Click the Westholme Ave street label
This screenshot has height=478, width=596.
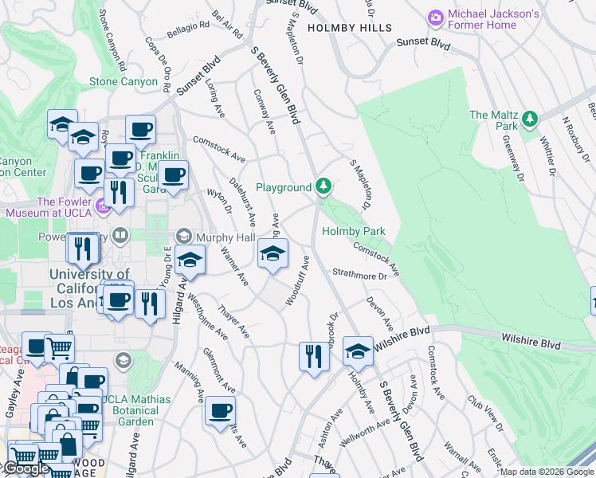207,317
